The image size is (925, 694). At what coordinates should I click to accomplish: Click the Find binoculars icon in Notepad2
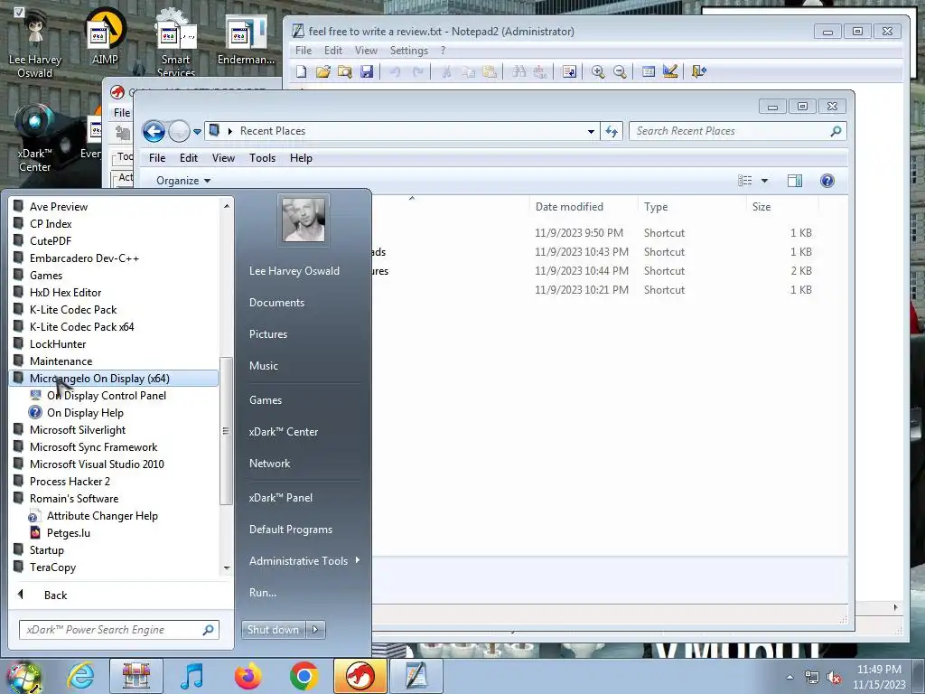coord(519,71)
